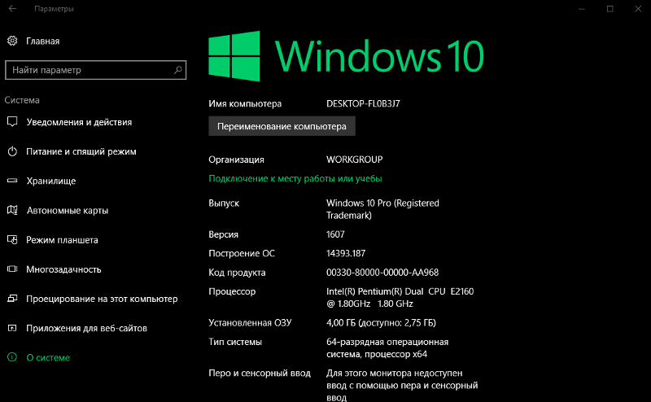Click the info icon beside О системе

12,357
